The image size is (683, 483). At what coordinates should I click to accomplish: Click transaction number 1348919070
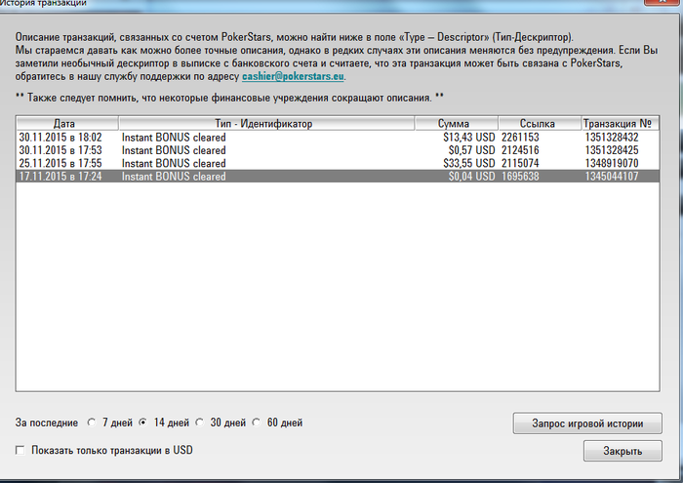click(x=612, y=163)
